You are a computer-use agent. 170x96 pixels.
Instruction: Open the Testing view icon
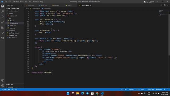click(3, 33)
